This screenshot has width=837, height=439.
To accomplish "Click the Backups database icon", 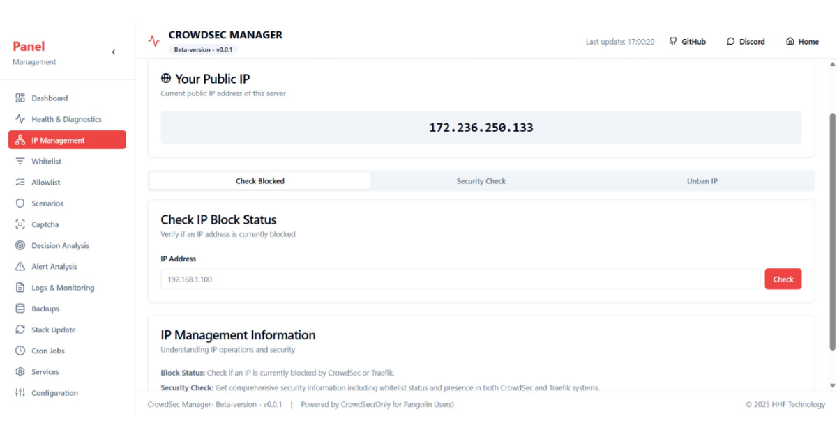I will [20, 309].
